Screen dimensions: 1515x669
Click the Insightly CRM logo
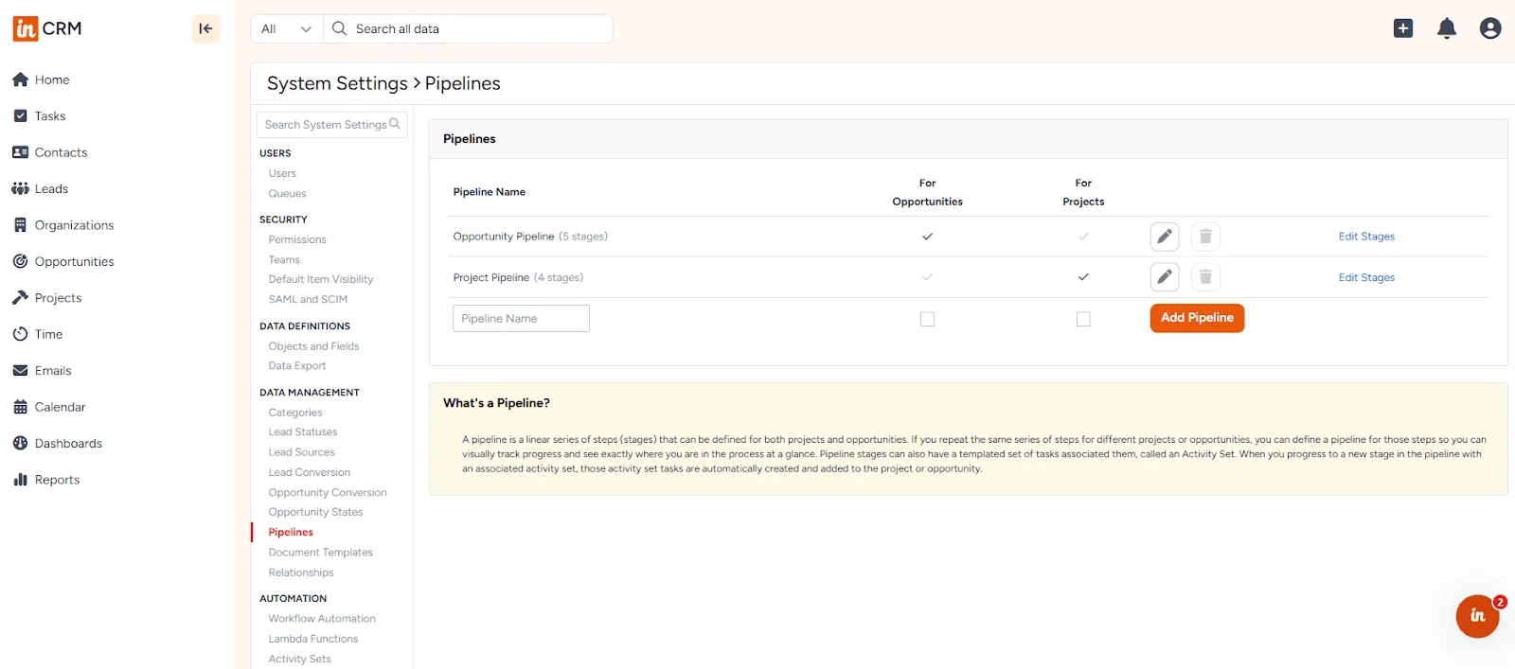click(x=47, y=28)
